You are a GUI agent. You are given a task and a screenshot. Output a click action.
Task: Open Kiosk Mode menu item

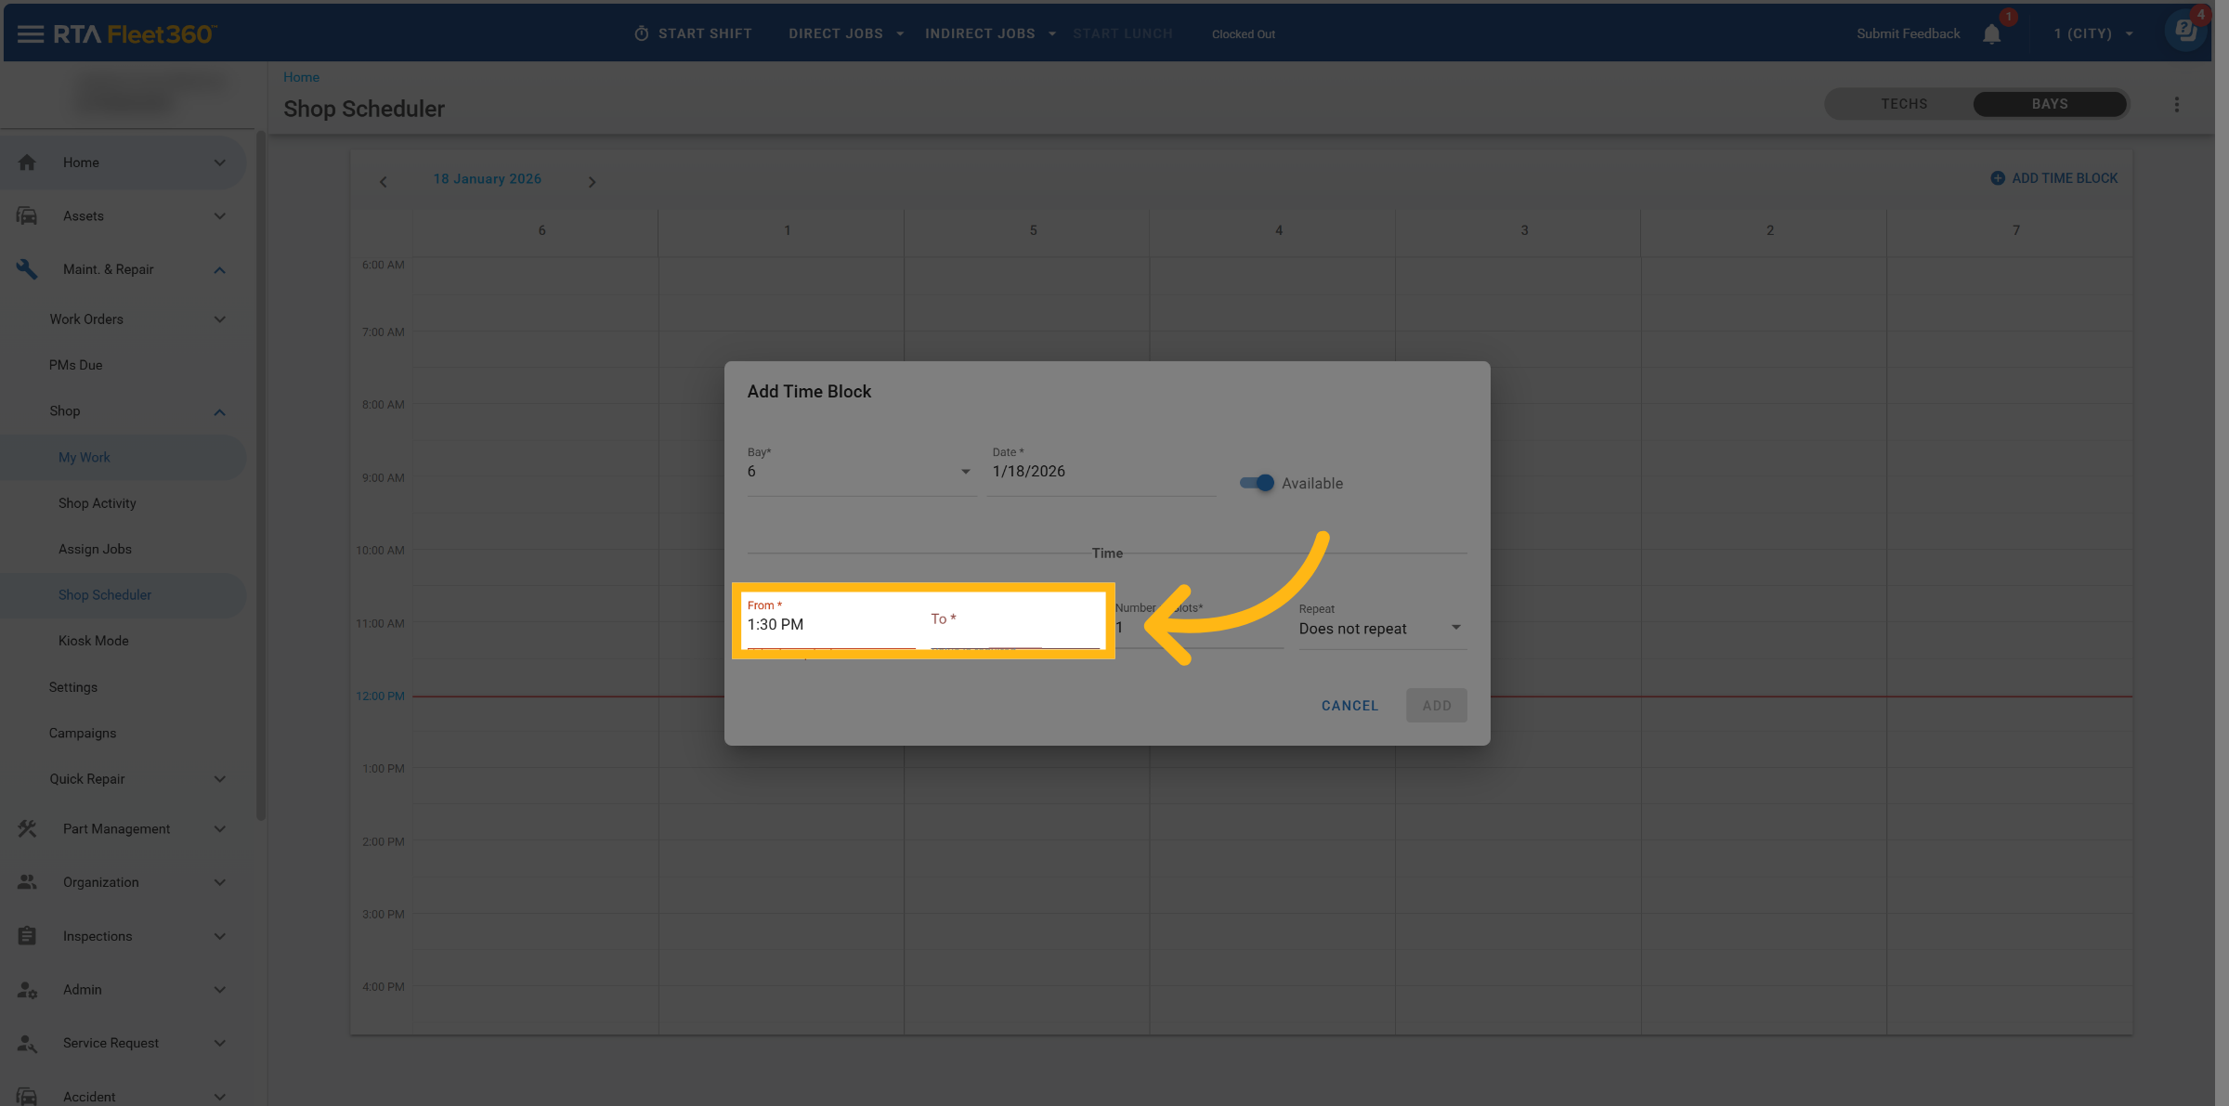tap(93, 641)
